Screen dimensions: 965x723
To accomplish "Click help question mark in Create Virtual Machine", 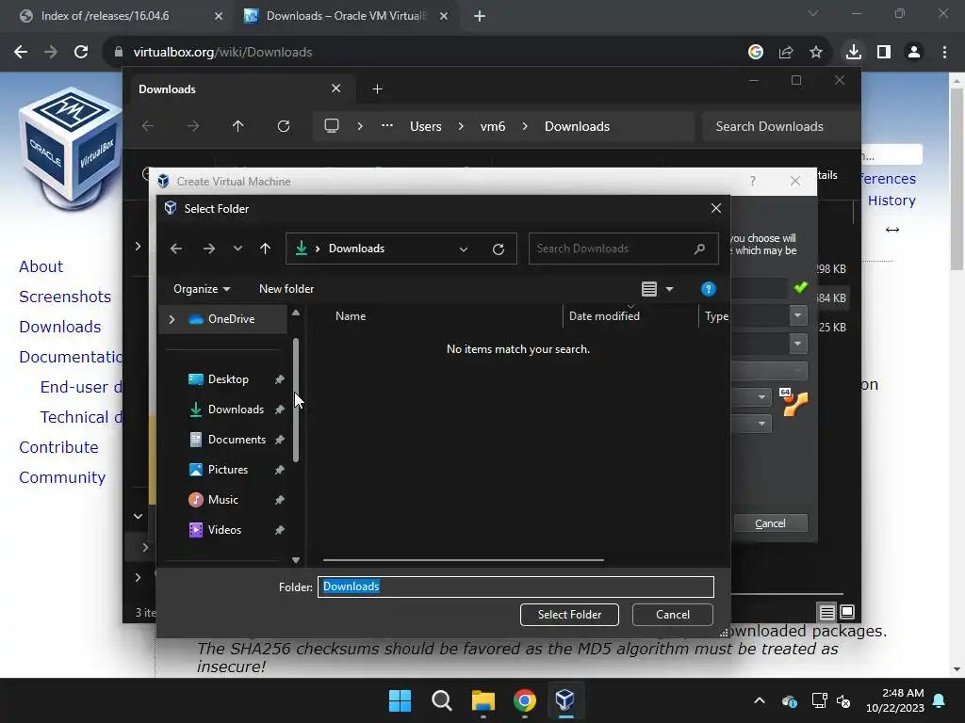I will (752, 181).
